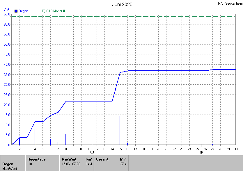The image size is (243, 171).
Task: Click the rain bar on day 6
Action: click(50, 142)
